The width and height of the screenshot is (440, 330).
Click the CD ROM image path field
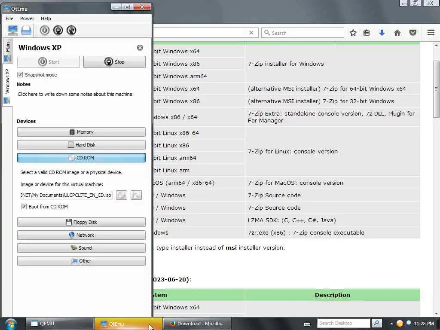pos(67,195)
